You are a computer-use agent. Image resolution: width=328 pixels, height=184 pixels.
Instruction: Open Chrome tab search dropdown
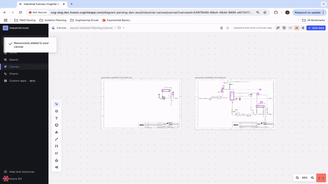click(x=323, y=4)
